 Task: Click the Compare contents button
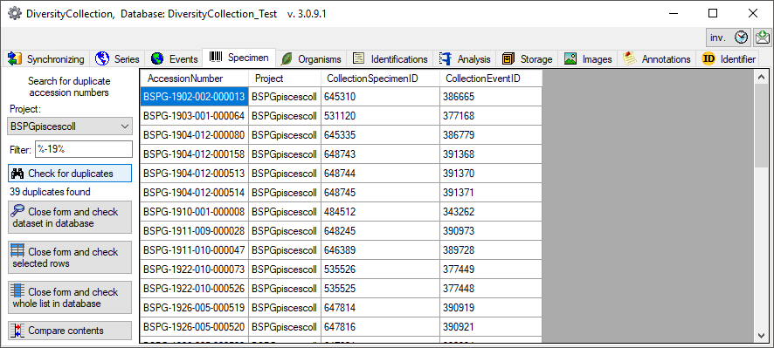70,331
